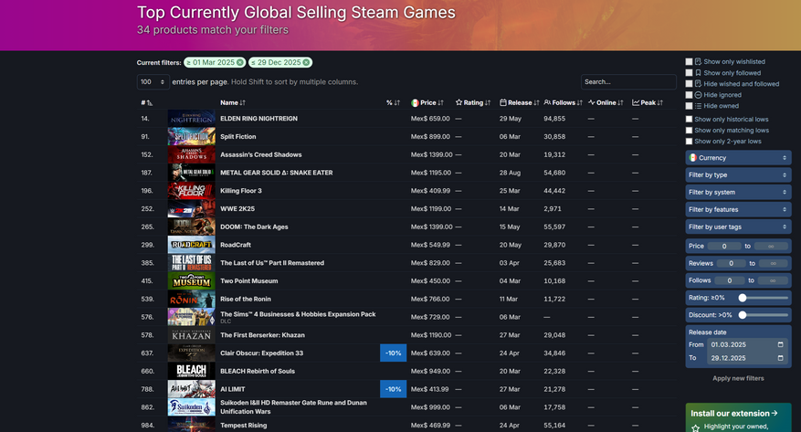Open DOOM: The Dark Ages link
Screen dimensions: 801x432
(x=254, y=227)
